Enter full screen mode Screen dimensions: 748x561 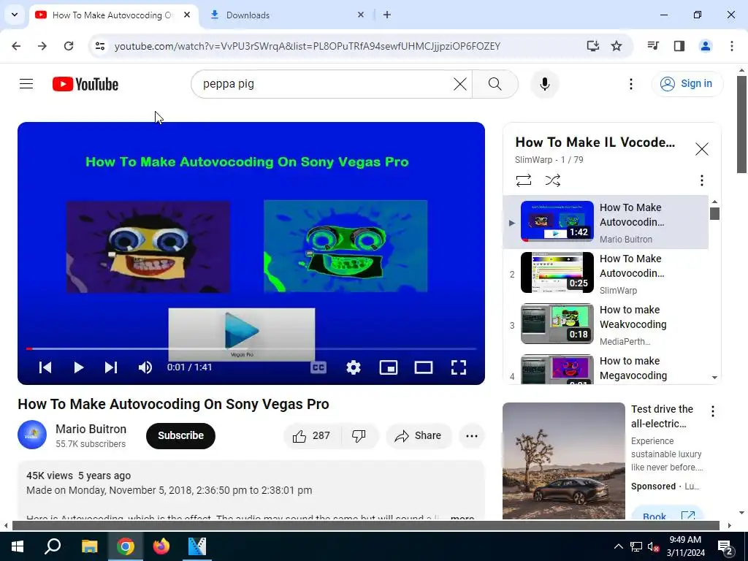459,367
